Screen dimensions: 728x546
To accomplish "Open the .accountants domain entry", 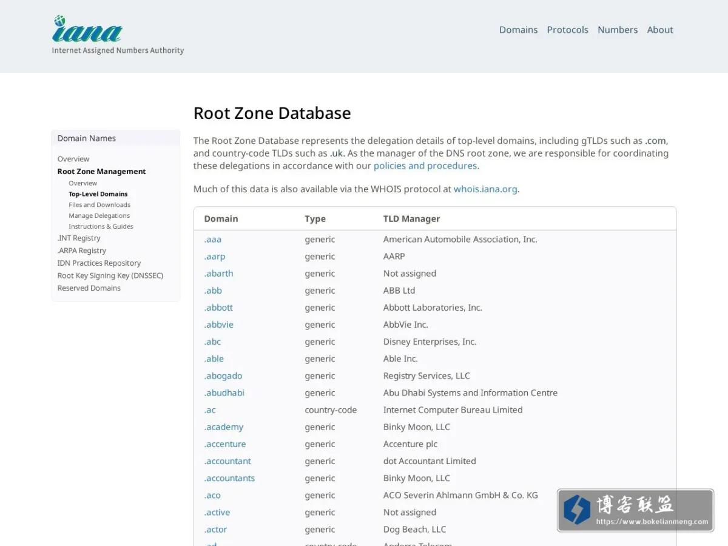I will point(229,478).
